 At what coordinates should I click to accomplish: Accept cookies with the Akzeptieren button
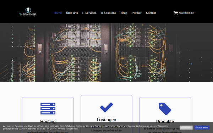point(201,127)
